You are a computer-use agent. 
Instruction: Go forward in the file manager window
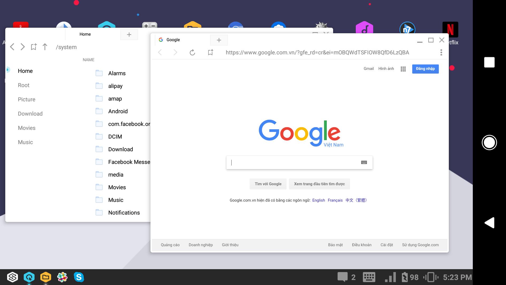23,47
